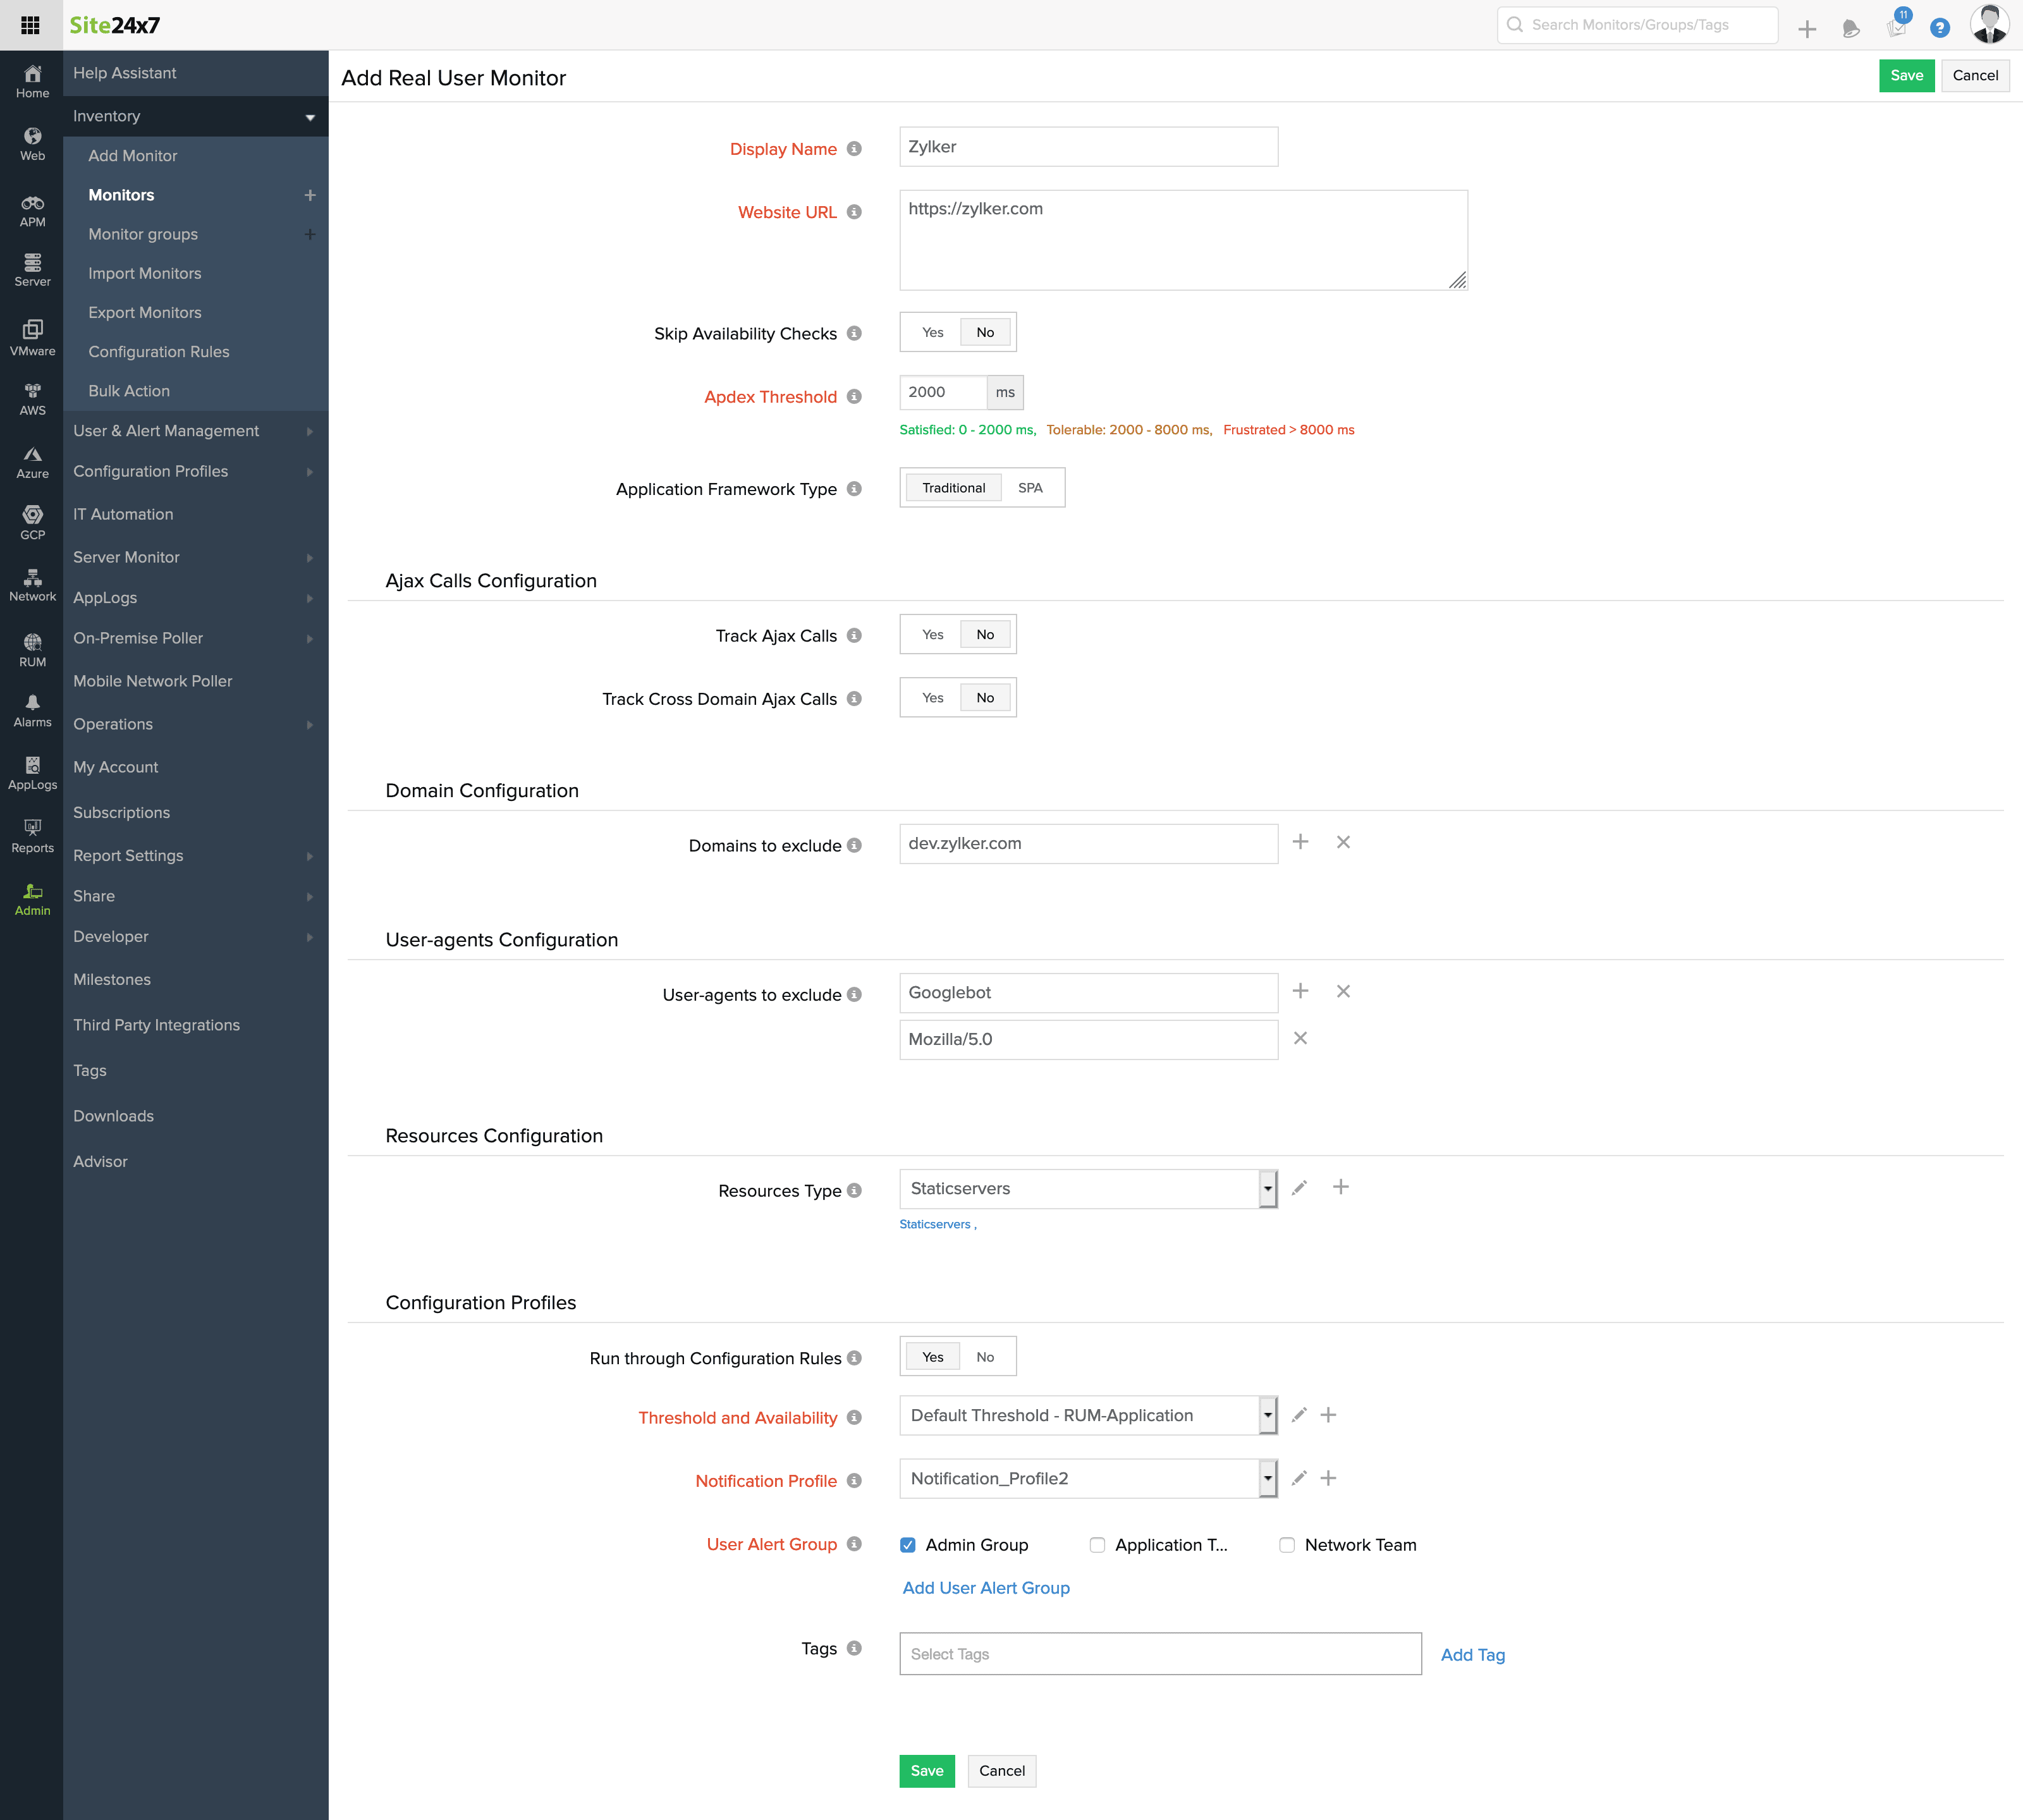Screen dimensions: 2023x1820
Task: Select SPA application framework type
Action: [x=1030, y=488]
